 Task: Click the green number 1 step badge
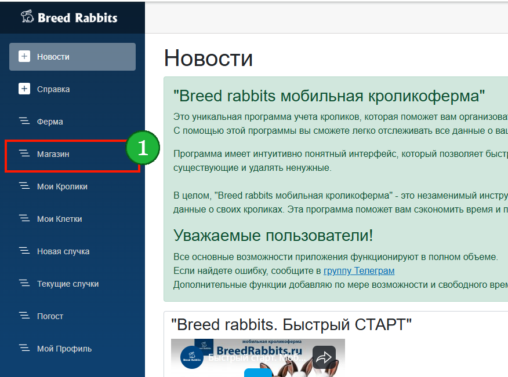click(x=143, y=148)
